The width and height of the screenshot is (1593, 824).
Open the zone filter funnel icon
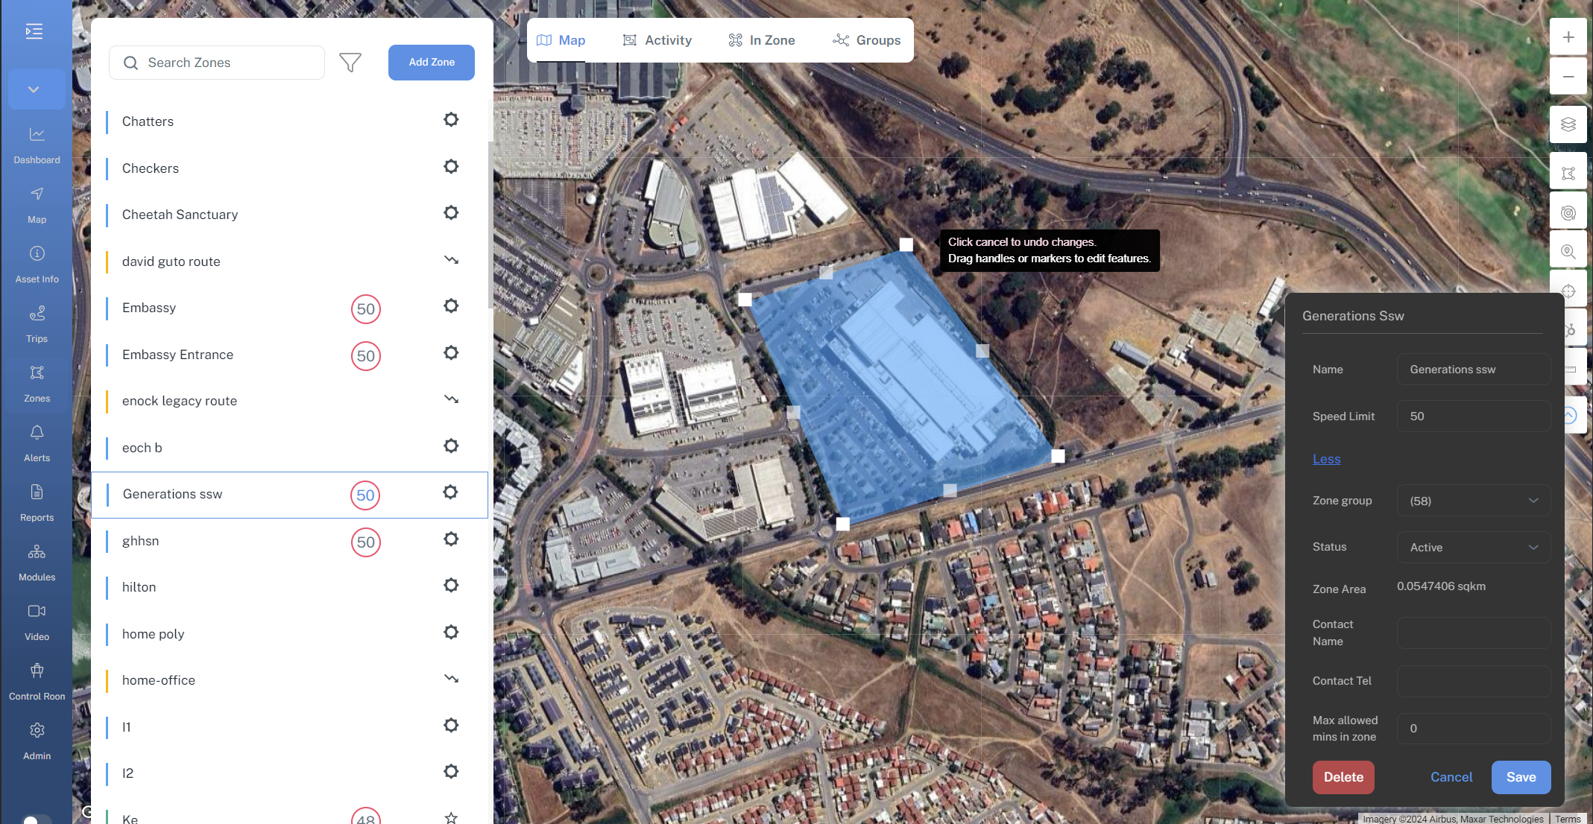click(x=350, y=63)
